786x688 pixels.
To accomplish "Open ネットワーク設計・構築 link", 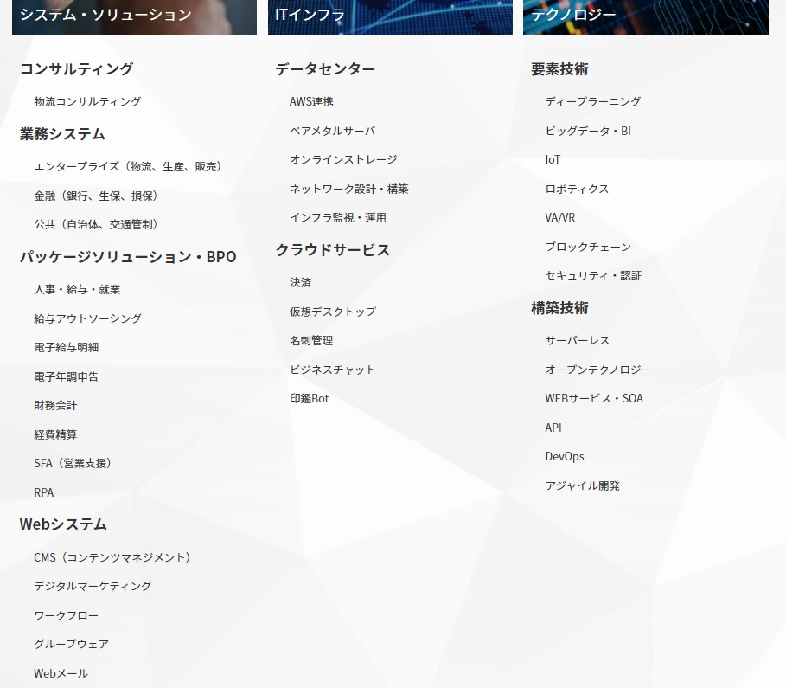I will click(x=348, y=189).
